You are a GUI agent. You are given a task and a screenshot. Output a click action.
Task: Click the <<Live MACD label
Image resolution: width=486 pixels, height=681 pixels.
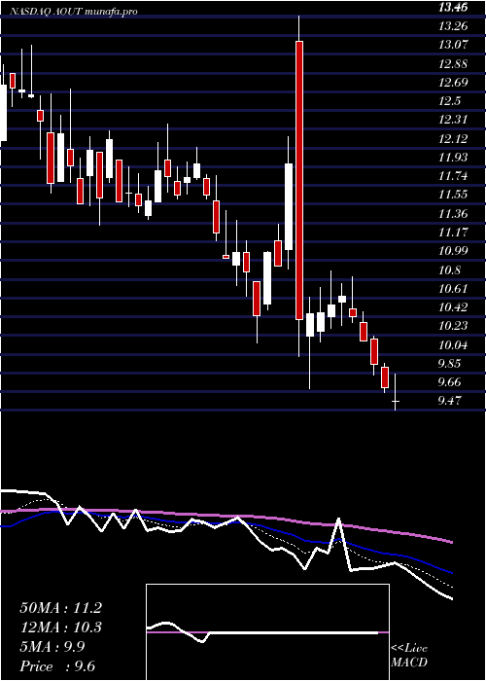coord(409,656)
